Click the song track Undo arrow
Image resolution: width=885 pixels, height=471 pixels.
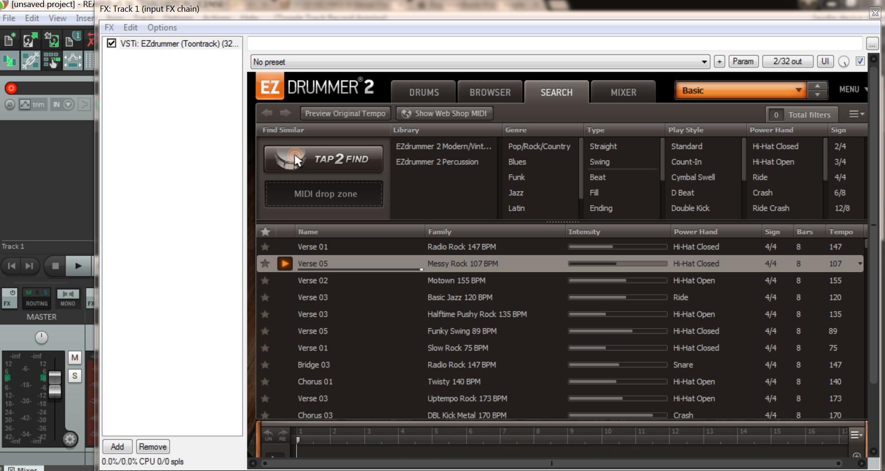coord(268,434)
